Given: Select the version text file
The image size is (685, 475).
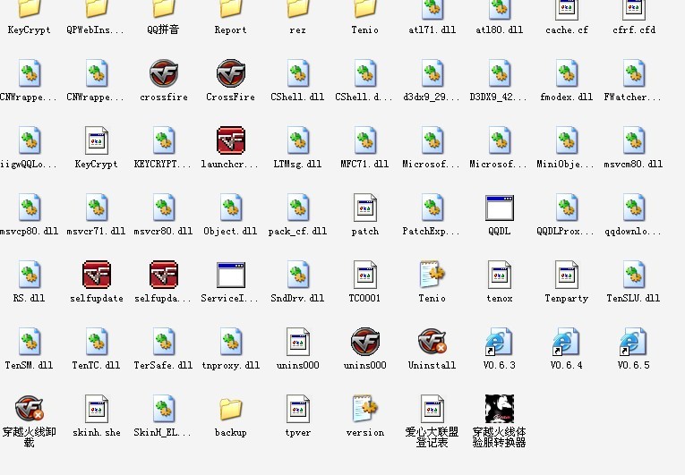Looking at the screenshot, I should (x=364, y=409).
